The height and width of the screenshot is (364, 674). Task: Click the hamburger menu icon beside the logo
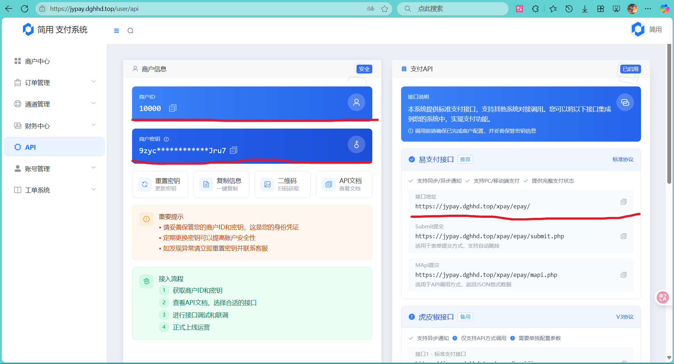[116, 31]
